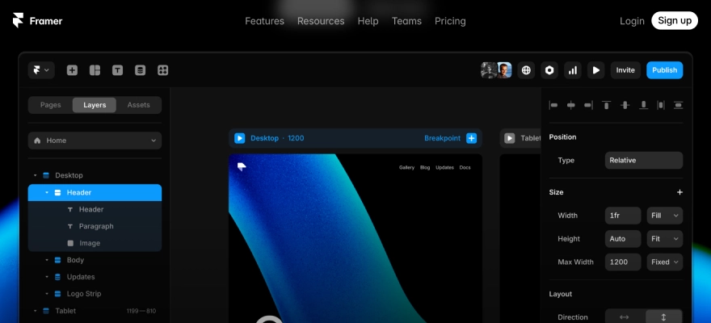Add a breakpoint with the blue plus
The height and width of the screenshot is (323, 711).
coord(471,138)
